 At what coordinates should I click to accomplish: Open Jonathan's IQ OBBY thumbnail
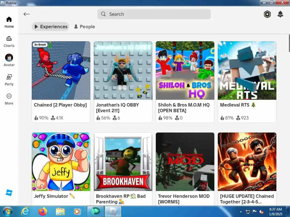coord(123,70)
